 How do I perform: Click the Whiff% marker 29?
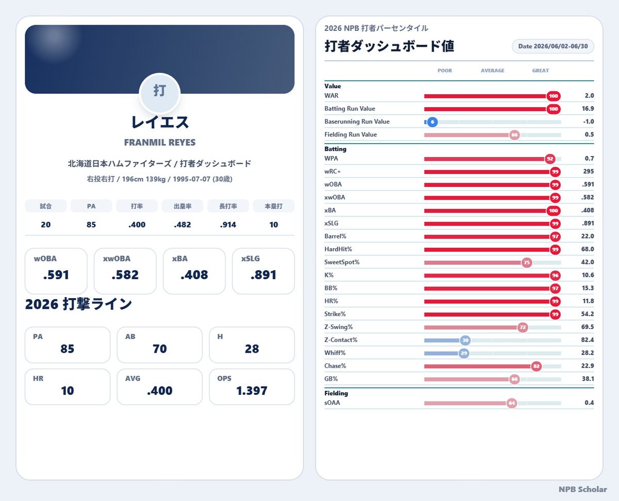(464, 353)
